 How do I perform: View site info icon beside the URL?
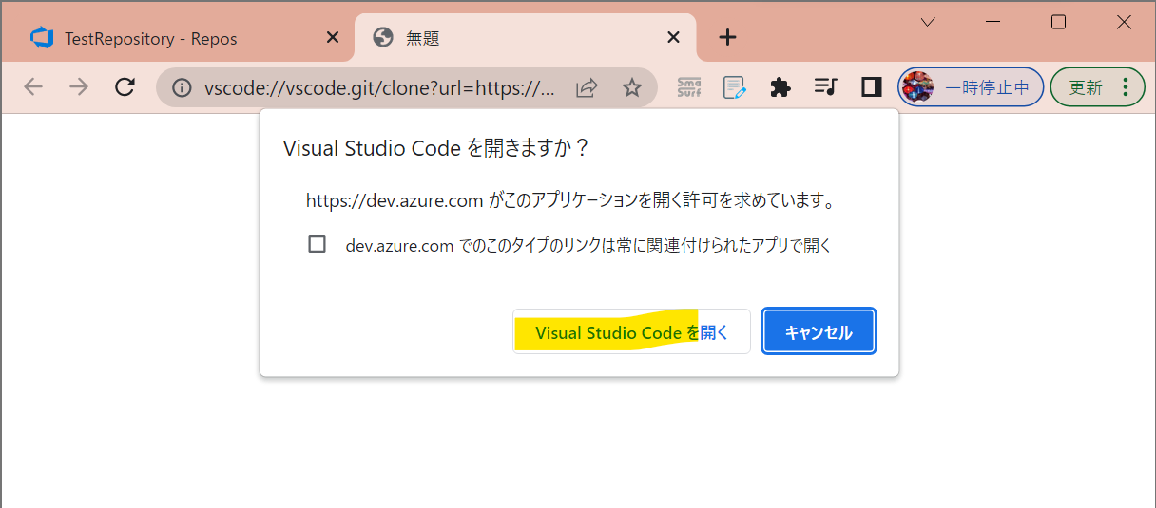(x=182, y=87)
